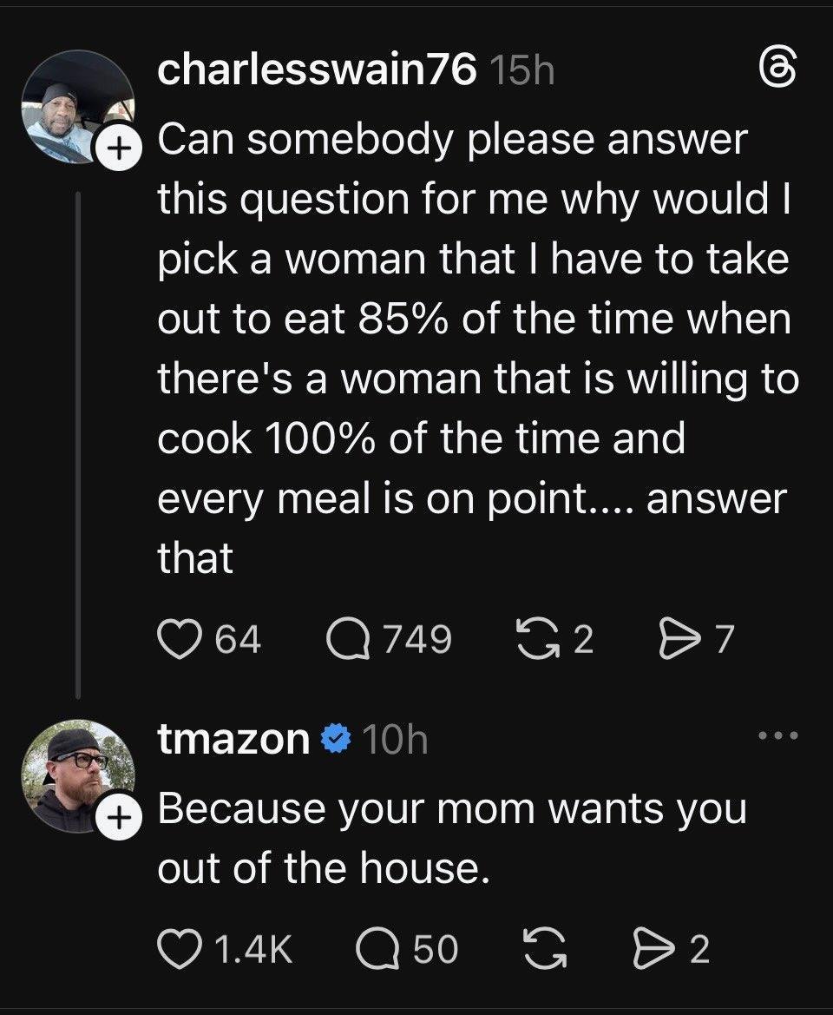The height and width of the screenshot is (1015, 833).
Task: Tap the 15h timestamp on the post
Action: 521,72
